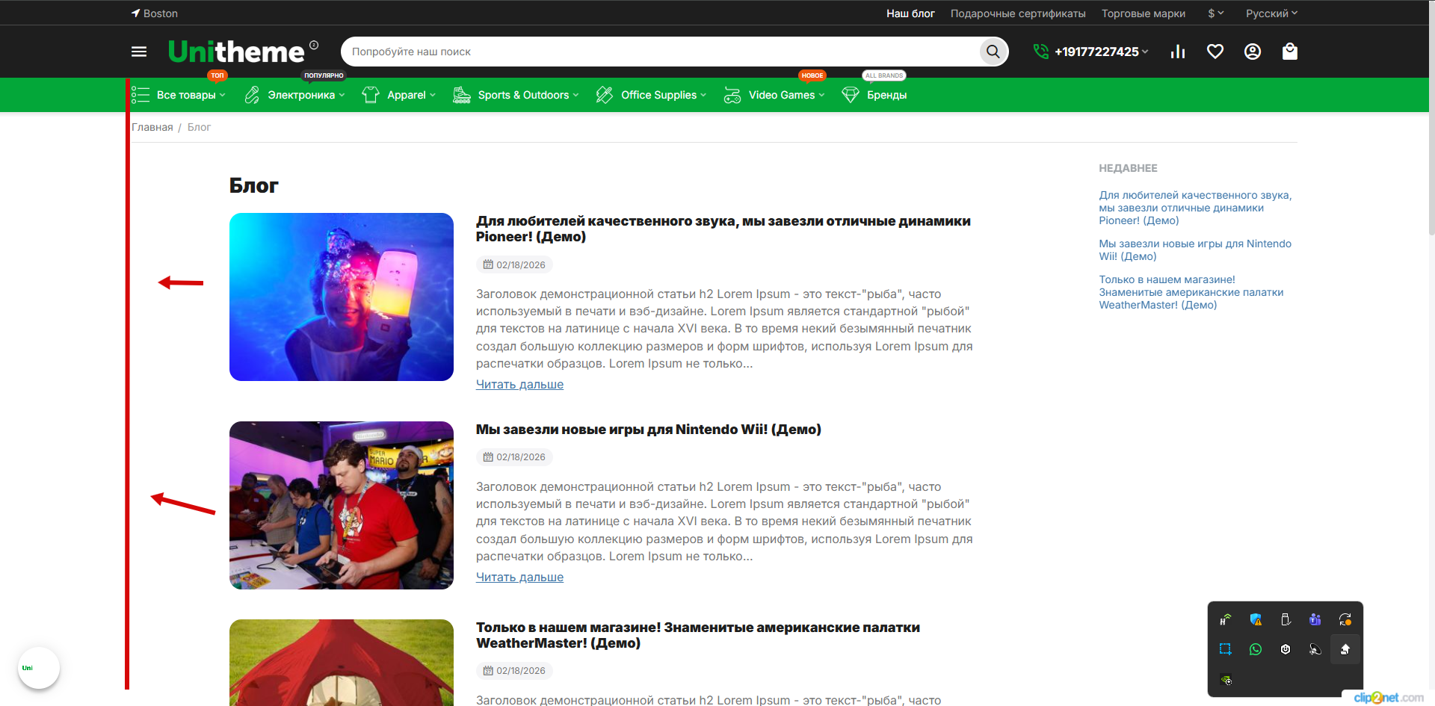
Task: Expand the Русский language selector
Action: click(1271, 13)
